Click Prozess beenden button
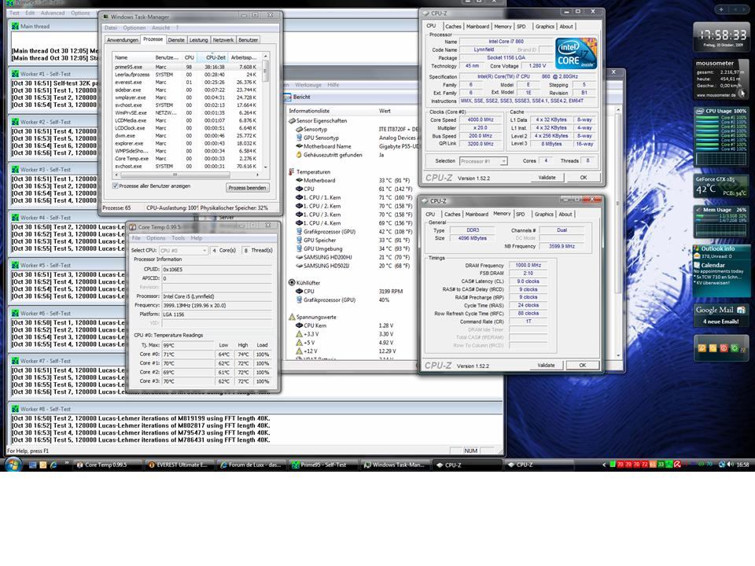Screen dimensions: 755x566 click(x=247, y=188)
